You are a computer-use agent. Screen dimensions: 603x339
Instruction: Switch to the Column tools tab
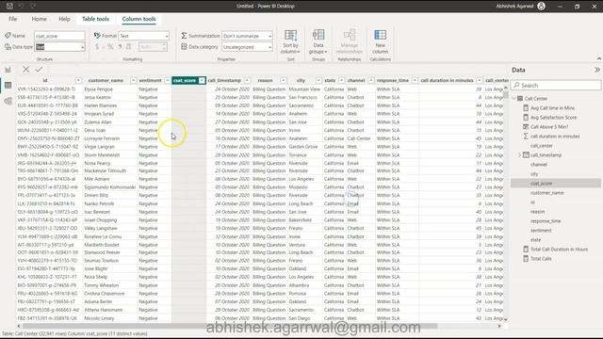click(139, 19)
